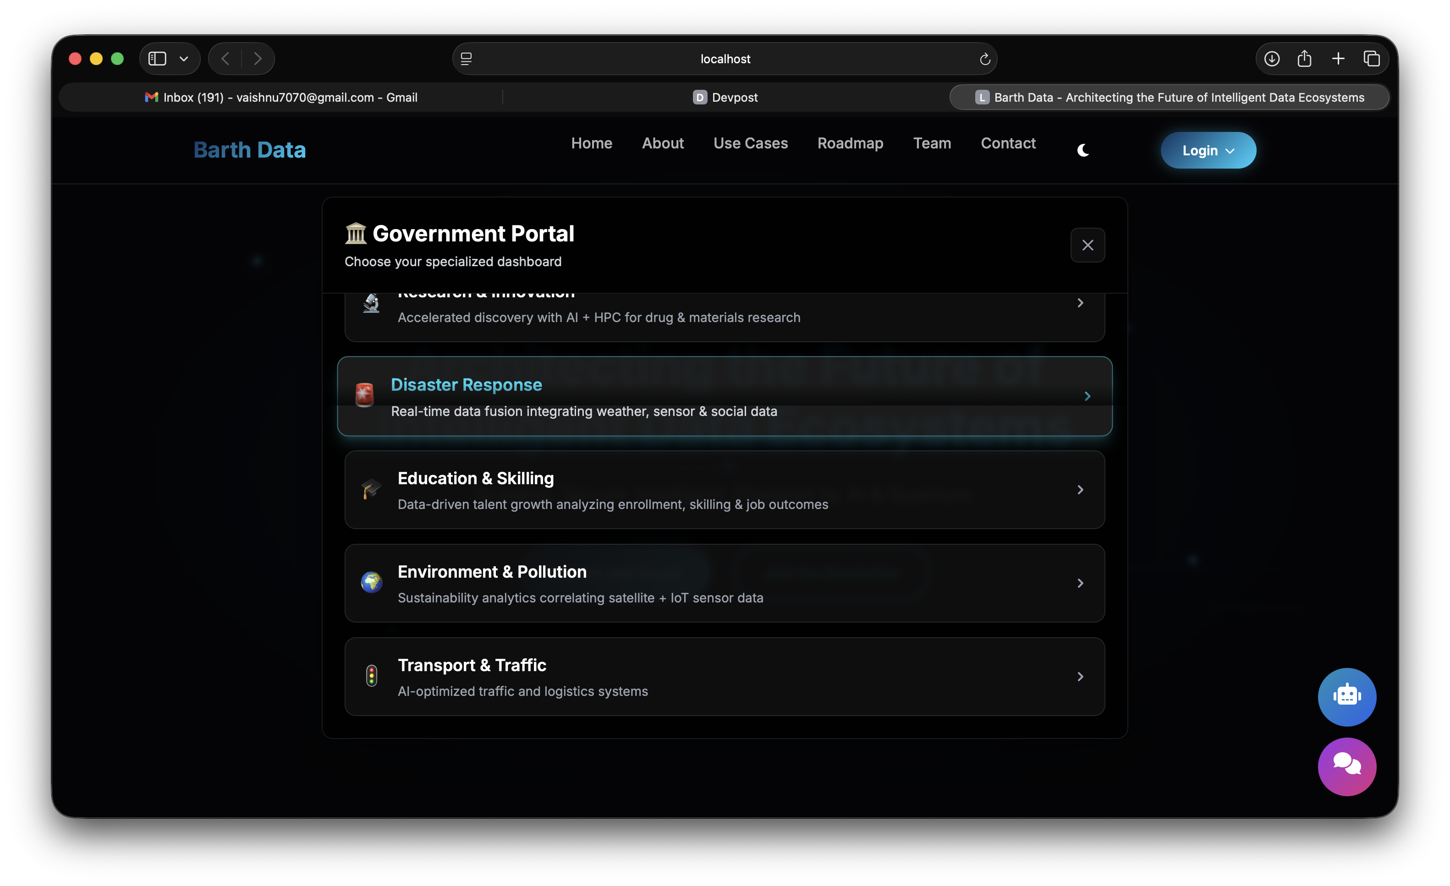The height and width of the screenshot is (886, 1450).
Task: Toggle the Safari sidebar
Action: click(157, 59)
